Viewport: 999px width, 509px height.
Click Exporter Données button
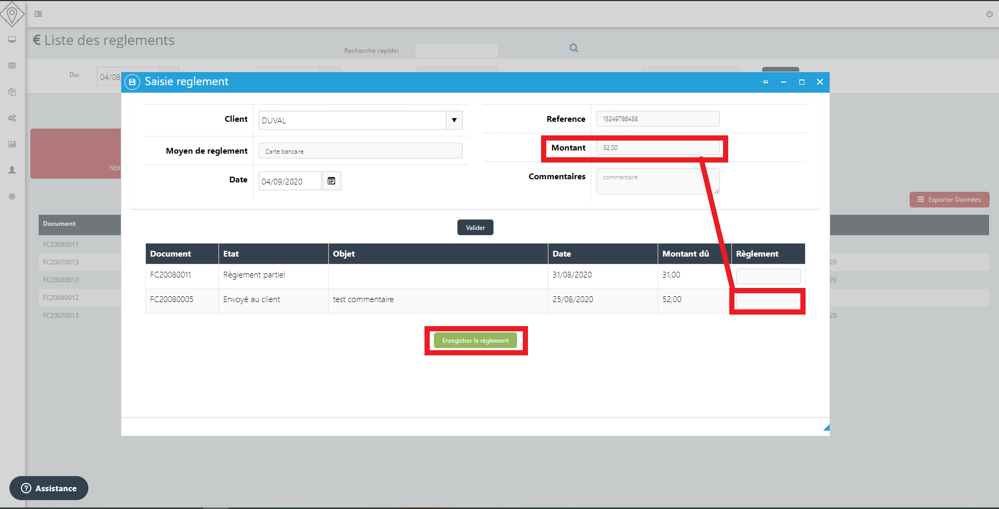coord(949,200)
